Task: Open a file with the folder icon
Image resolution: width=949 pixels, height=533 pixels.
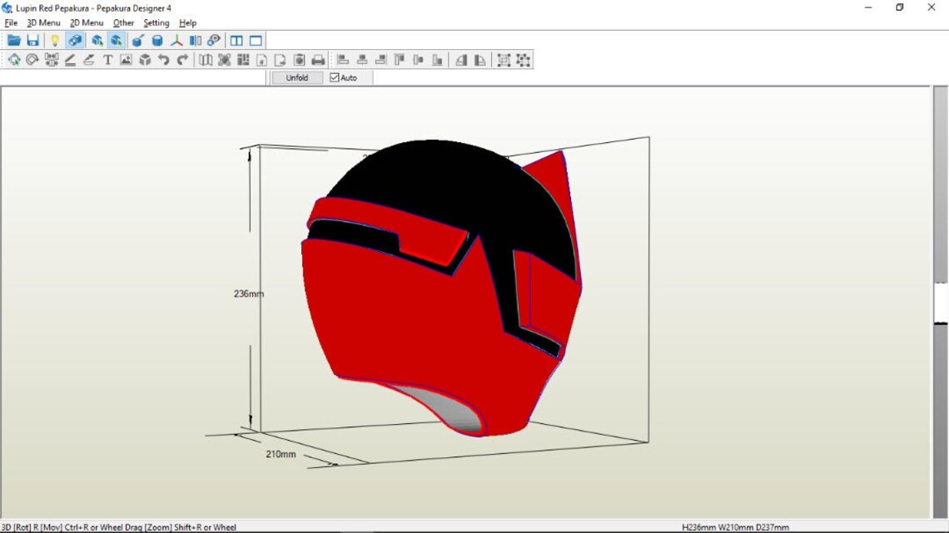Action: coord(13,39)
